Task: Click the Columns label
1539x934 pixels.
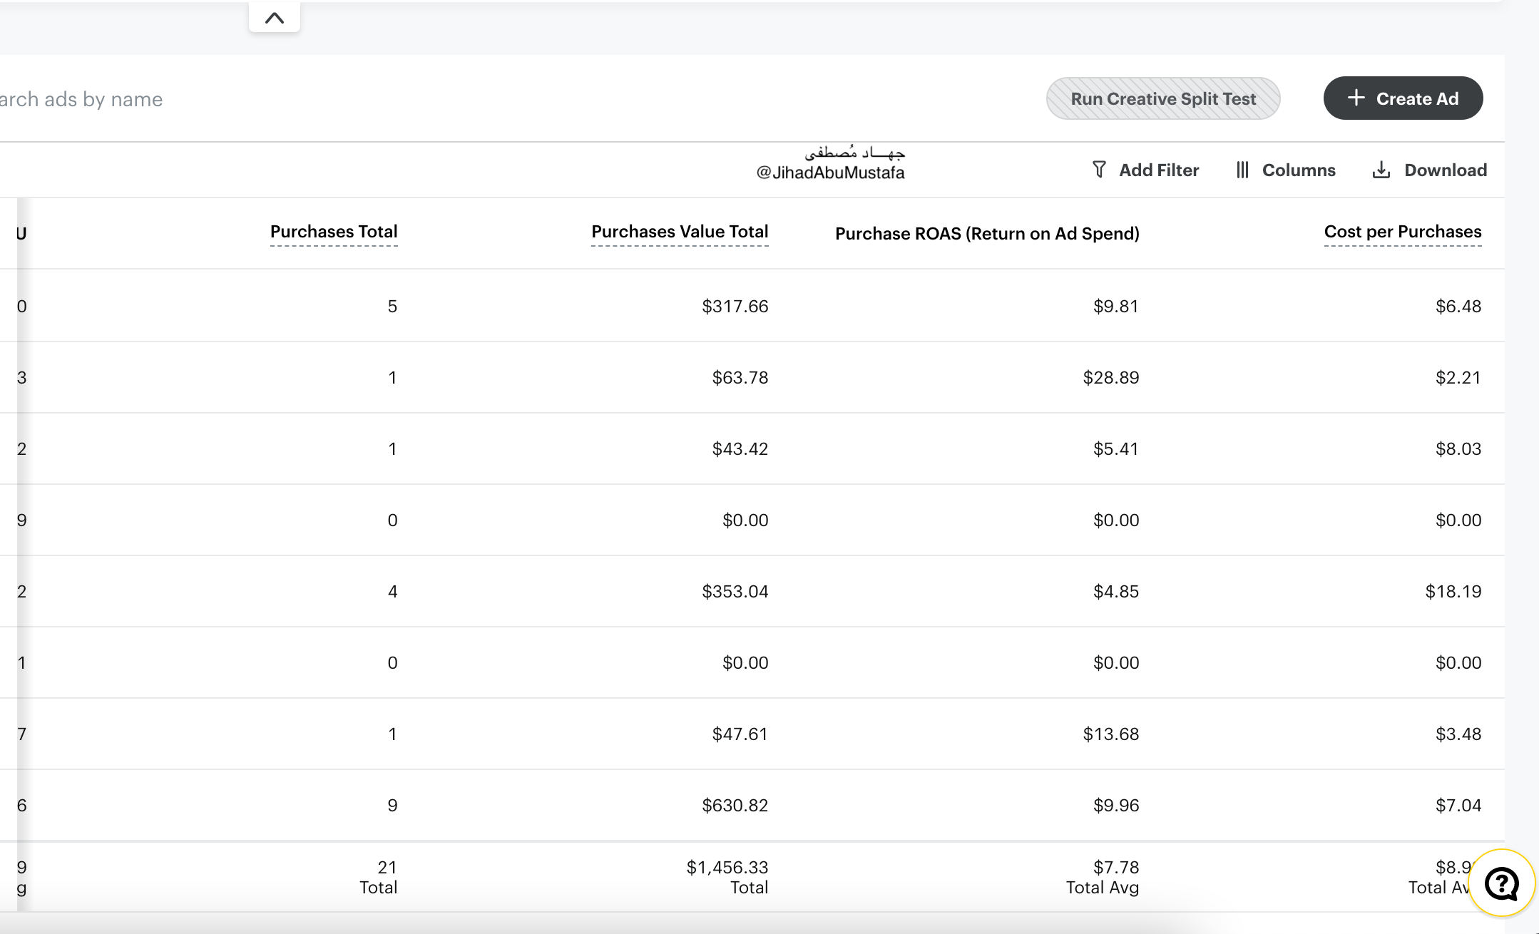Action: (1299, 170)
